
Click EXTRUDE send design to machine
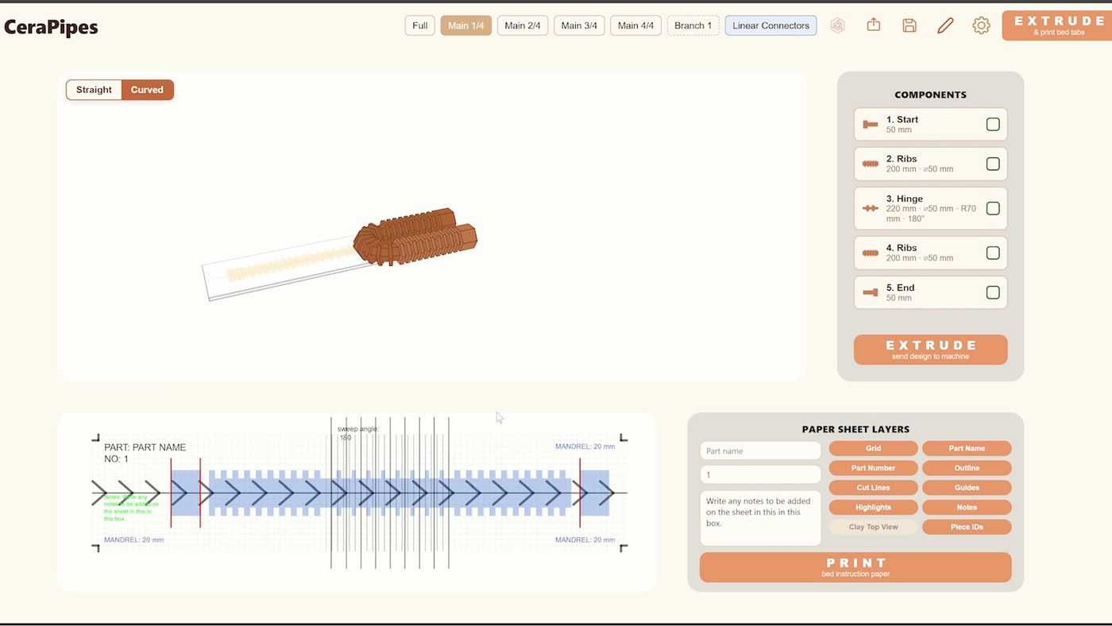931,350
